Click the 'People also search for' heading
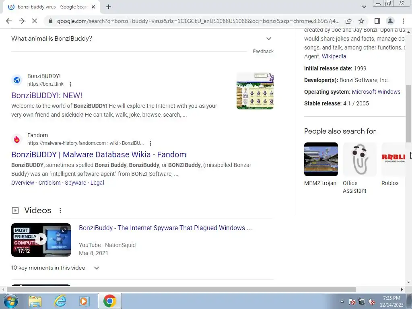The width and height of the screenshot is (412, 309). (x=340, y=131)
